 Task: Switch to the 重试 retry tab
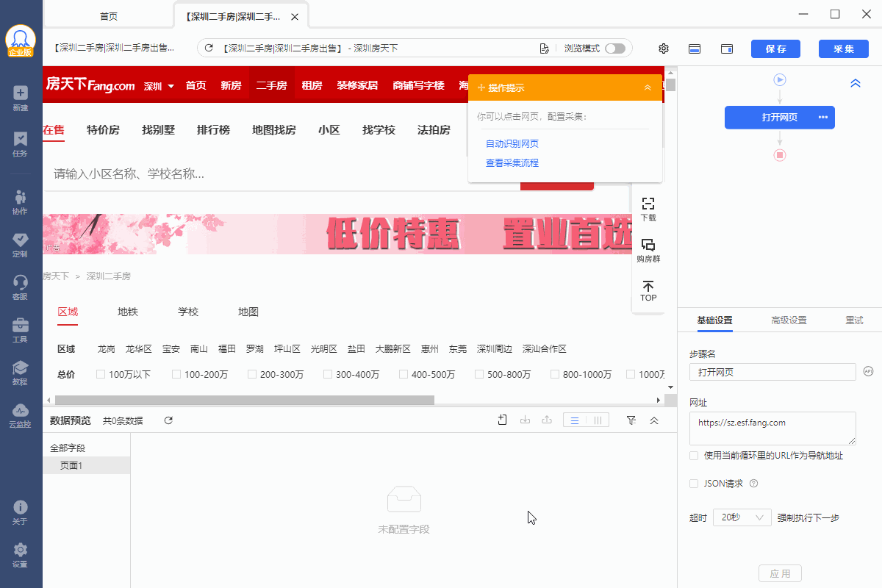[x=854, y=320]
